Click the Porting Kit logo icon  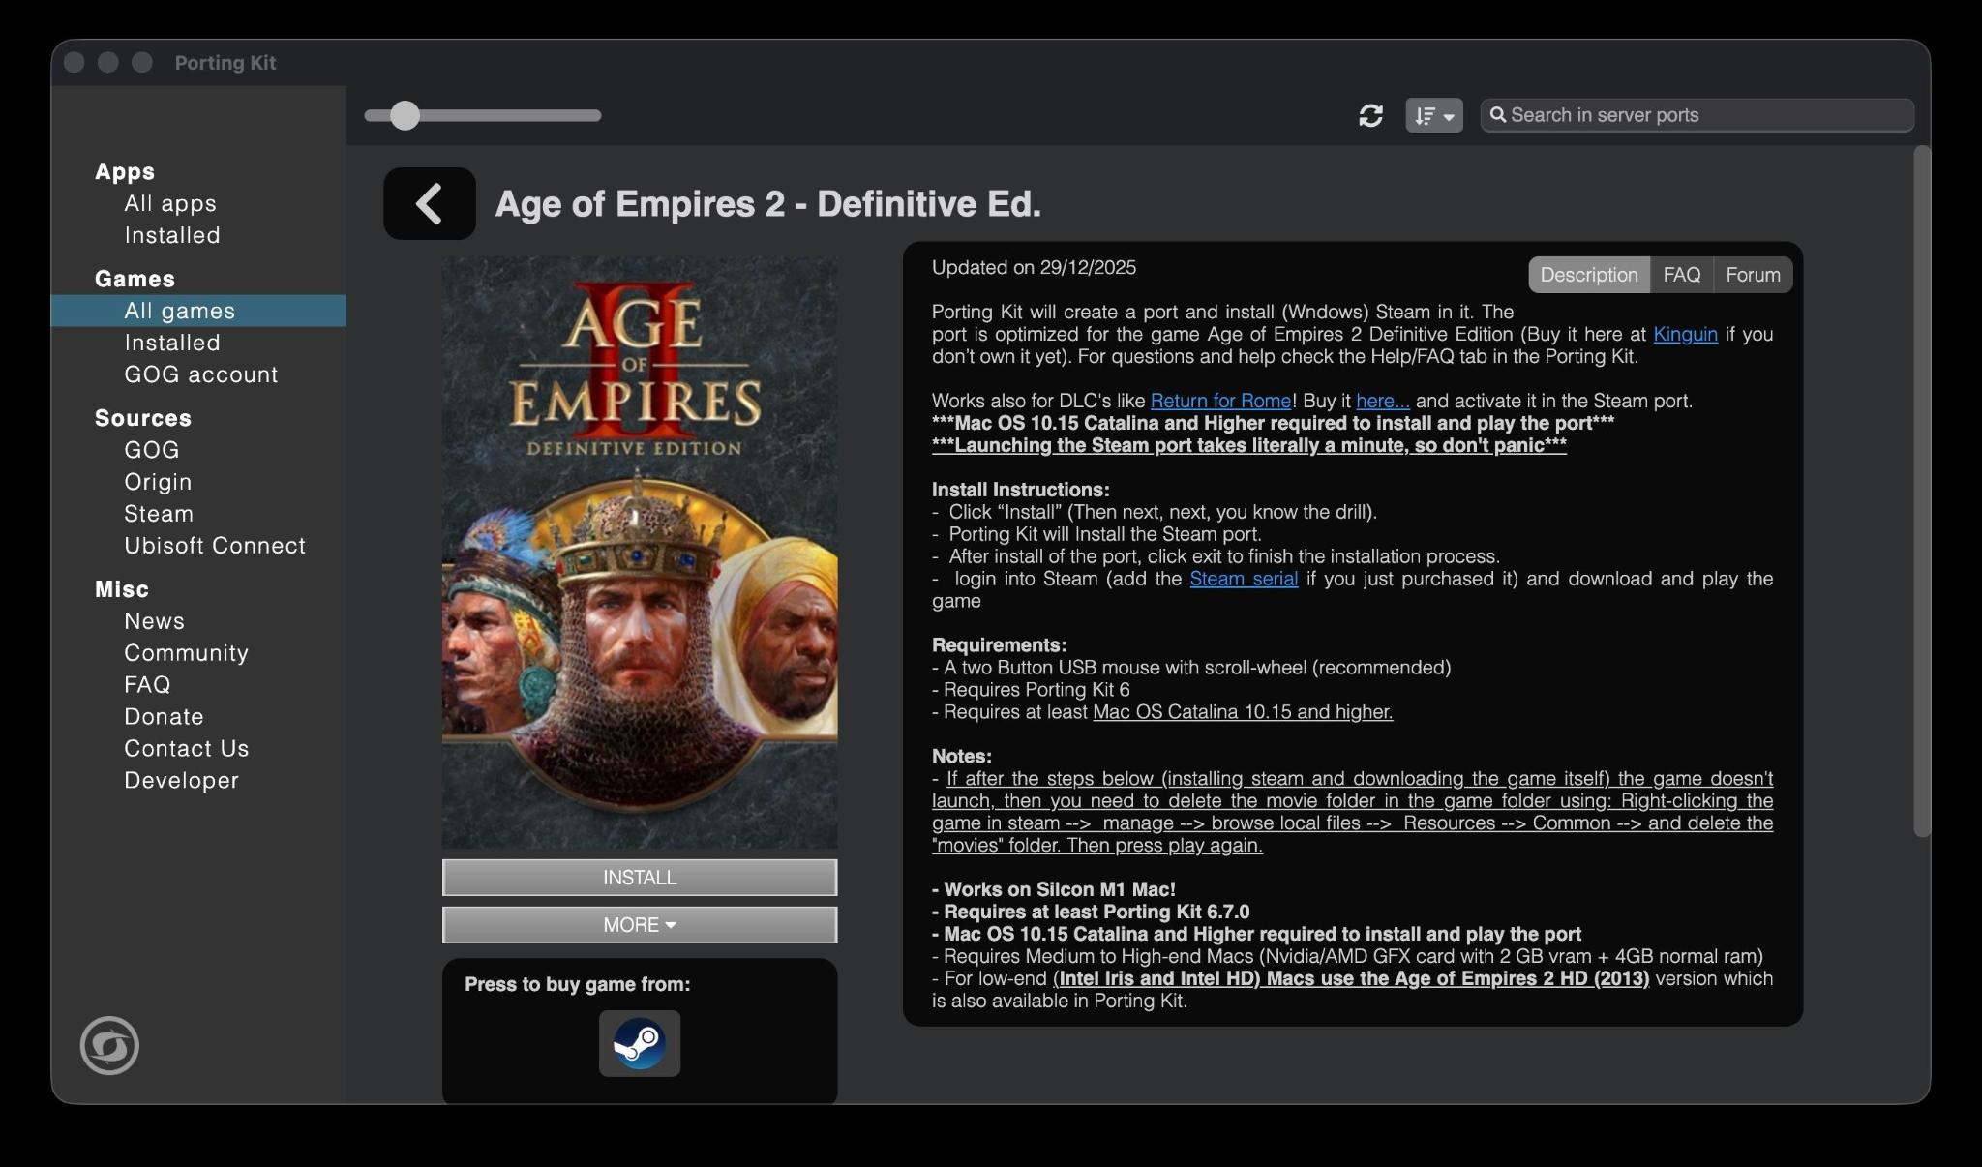click(x=109, y=1045)
